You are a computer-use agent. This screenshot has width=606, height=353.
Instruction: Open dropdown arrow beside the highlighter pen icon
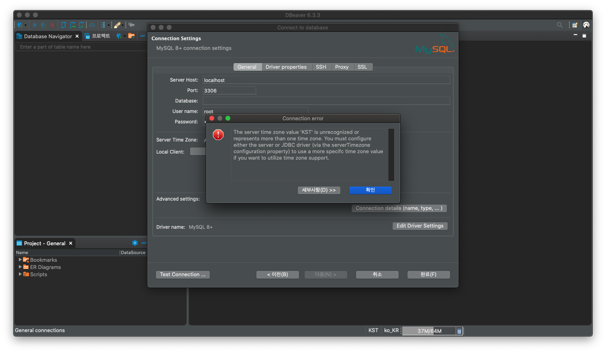pyautogui.click(x=123, y=25)
